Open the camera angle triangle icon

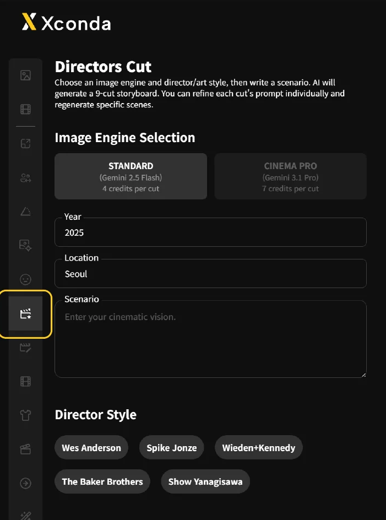(x=25, y=212)
